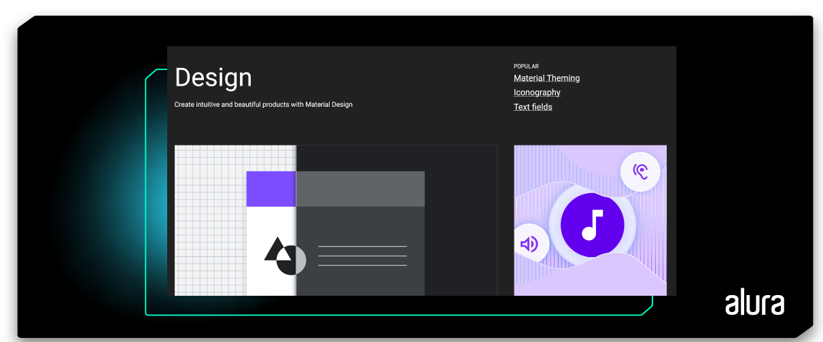Click the Design heading

coord(213,78)
